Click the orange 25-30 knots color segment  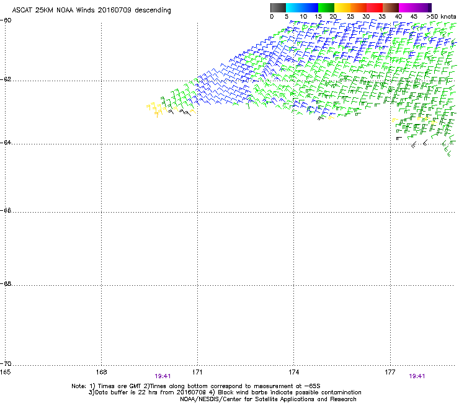359,7
